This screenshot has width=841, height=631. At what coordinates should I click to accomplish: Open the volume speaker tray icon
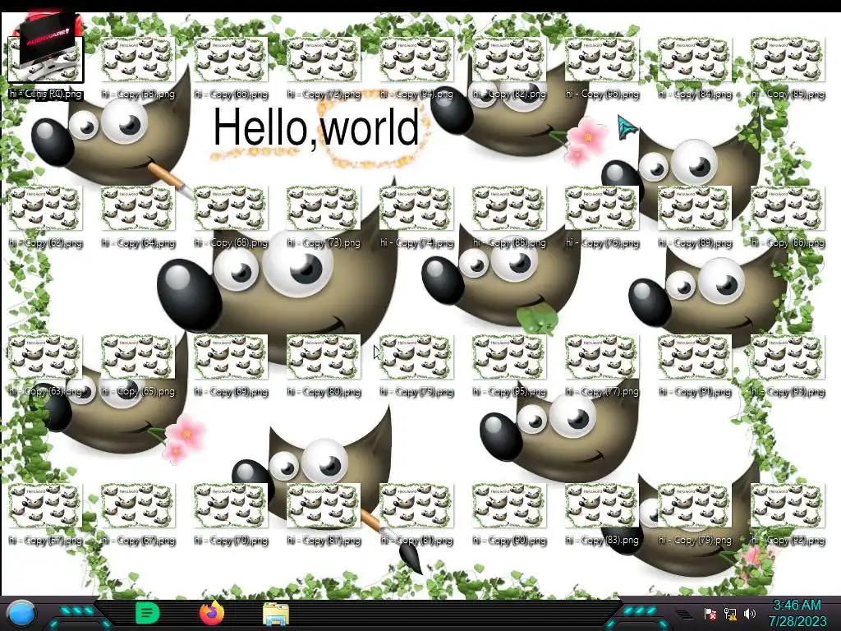tap(750, 614)
